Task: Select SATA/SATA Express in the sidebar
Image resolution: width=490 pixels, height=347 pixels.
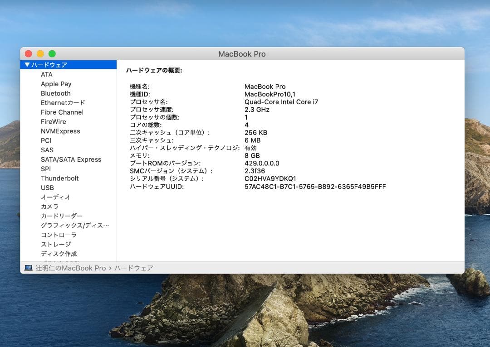Action: (x=70, y=159)
